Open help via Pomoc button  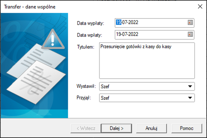[187, 128]
